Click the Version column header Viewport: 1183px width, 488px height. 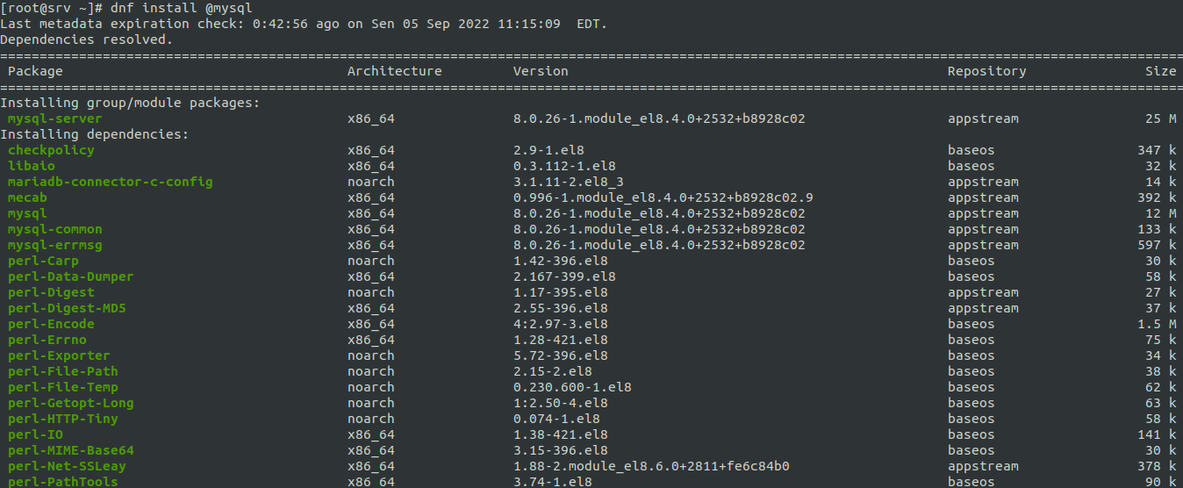[541, 71]
